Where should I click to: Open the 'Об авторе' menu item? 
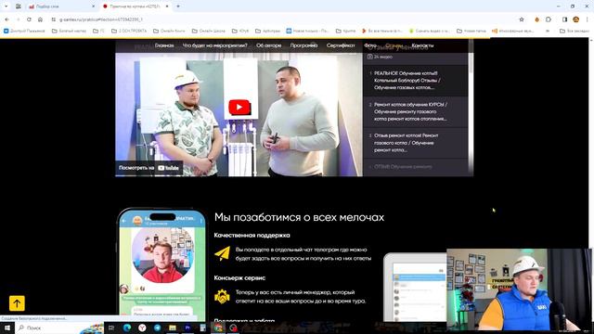click(x=268, y=45)
